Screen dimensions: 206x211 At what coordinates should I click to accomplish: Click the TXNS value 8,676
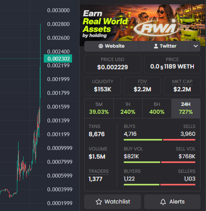(97, 134)
